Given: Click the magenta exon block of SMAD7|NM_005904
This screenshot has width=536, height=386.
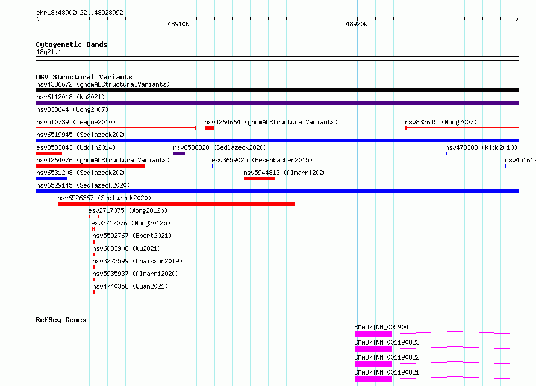Looking at the screenshot, I should tap(373, 334).
